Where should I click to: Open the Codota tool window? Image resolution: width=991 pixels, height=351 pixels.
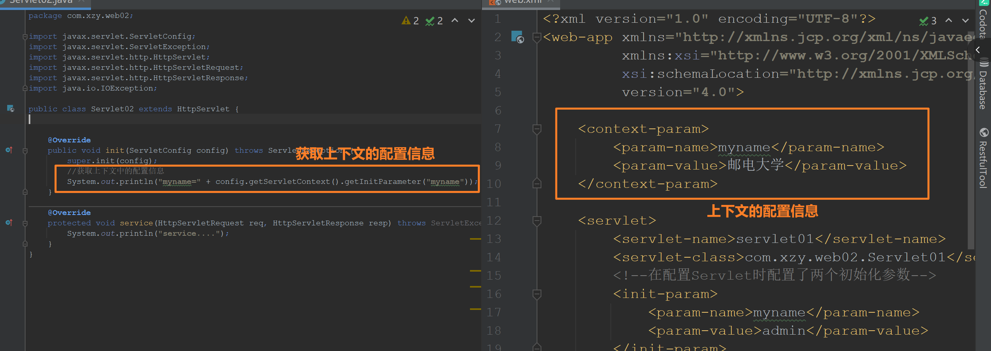[x=983, y=19]
